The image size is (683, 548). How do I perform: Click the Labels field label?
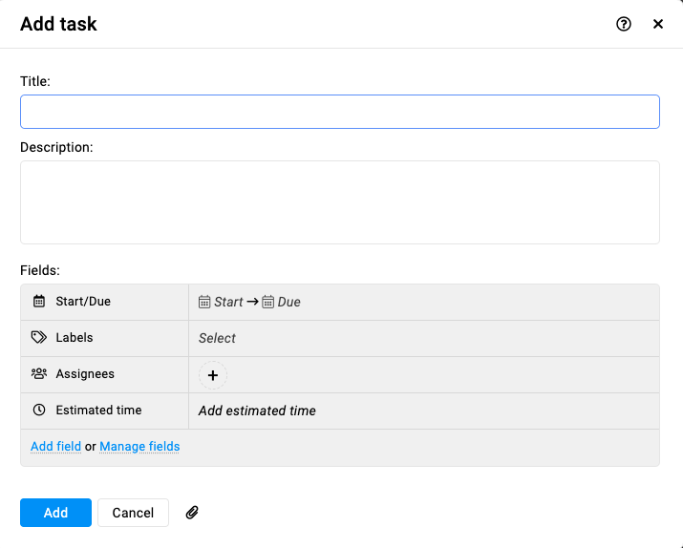click(x=75, y=337)
